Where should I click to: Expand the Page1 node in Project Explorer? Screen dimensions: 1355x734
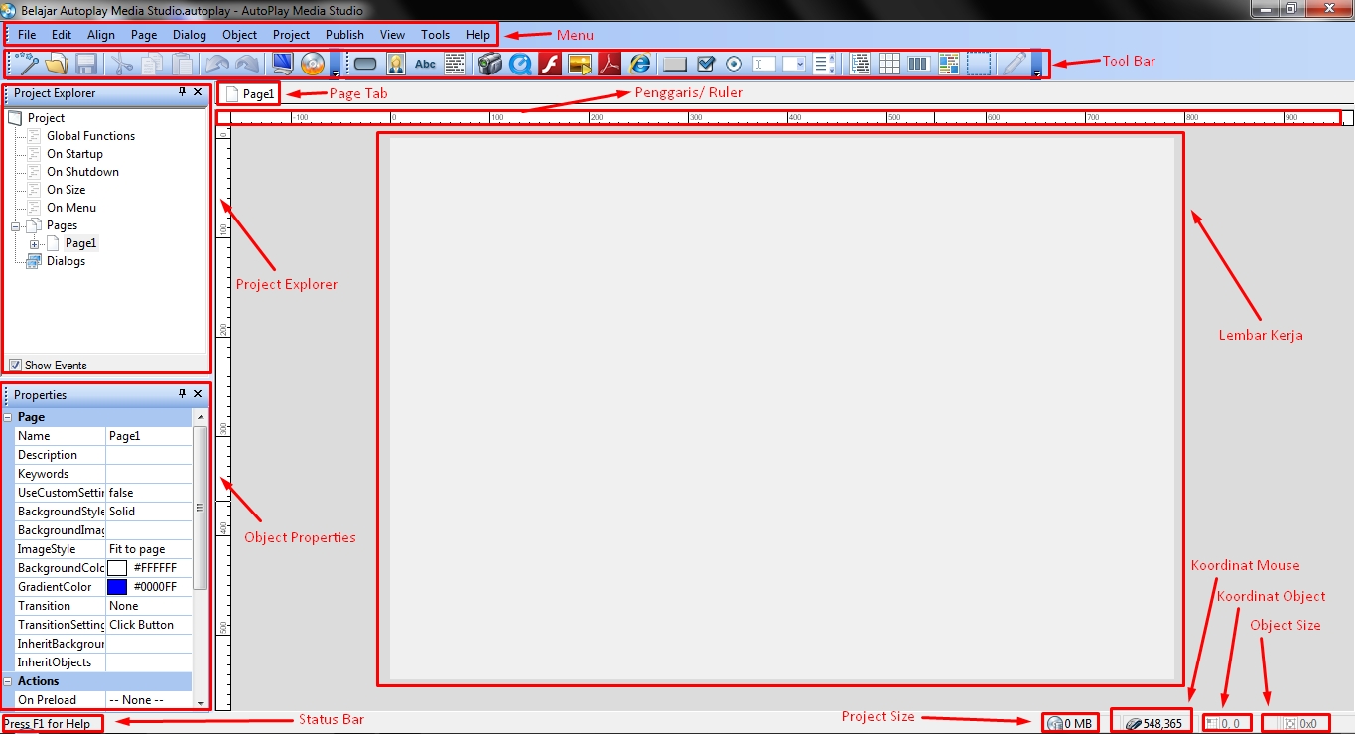pyautogui.click(x=35, y=243)
